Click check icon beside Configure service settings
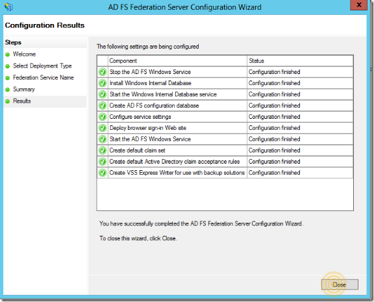374x302 pixels. click(103, 117)
